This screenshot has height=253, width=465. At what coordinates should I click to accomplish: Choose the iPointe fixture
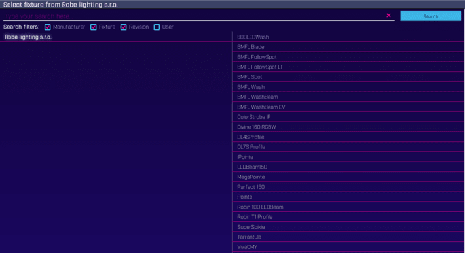(x=348, y=157)
